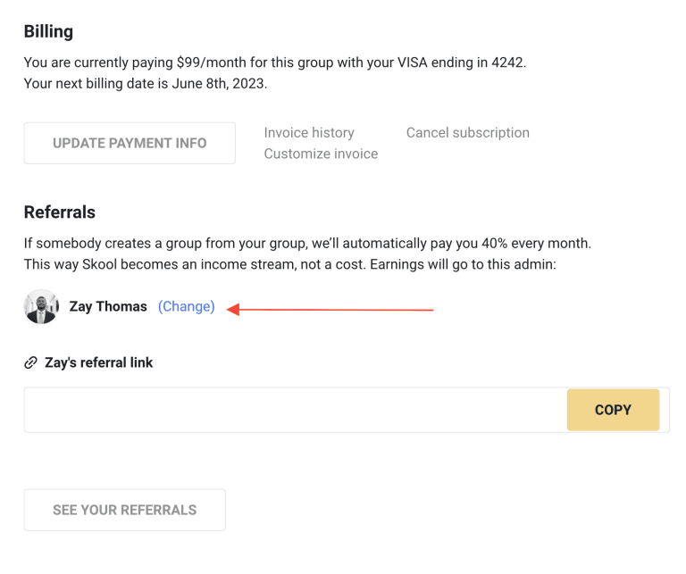Screen dimensions: 686x574
Task: Click the "Zay's referral link" label
Action: [x=98, y=362]
